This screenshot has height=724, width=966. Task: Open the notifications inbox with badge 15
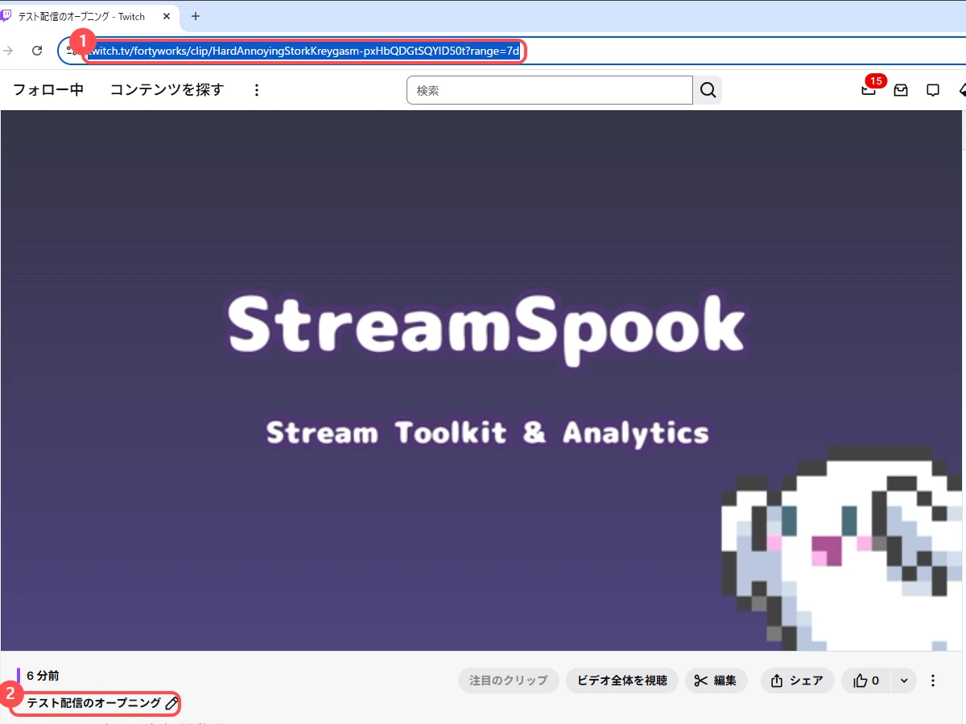tap(869, 89)
